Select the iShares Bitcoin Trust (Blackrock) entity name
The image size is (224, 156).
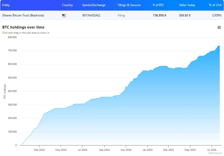click(x=23, y=15)
